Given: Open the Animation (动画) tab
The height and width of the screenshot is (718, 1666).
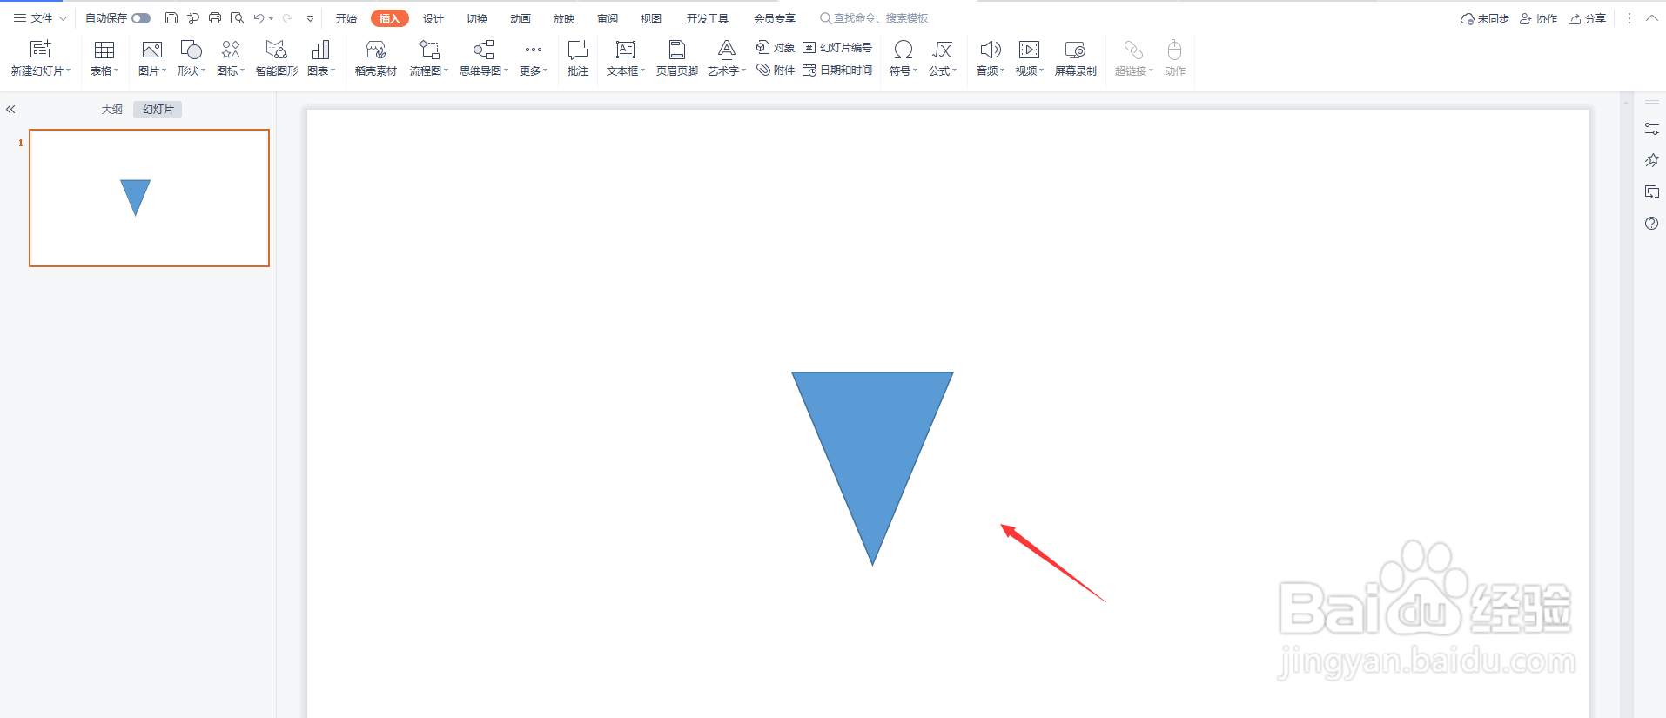Looking at the screenshot, I should 520,18.
